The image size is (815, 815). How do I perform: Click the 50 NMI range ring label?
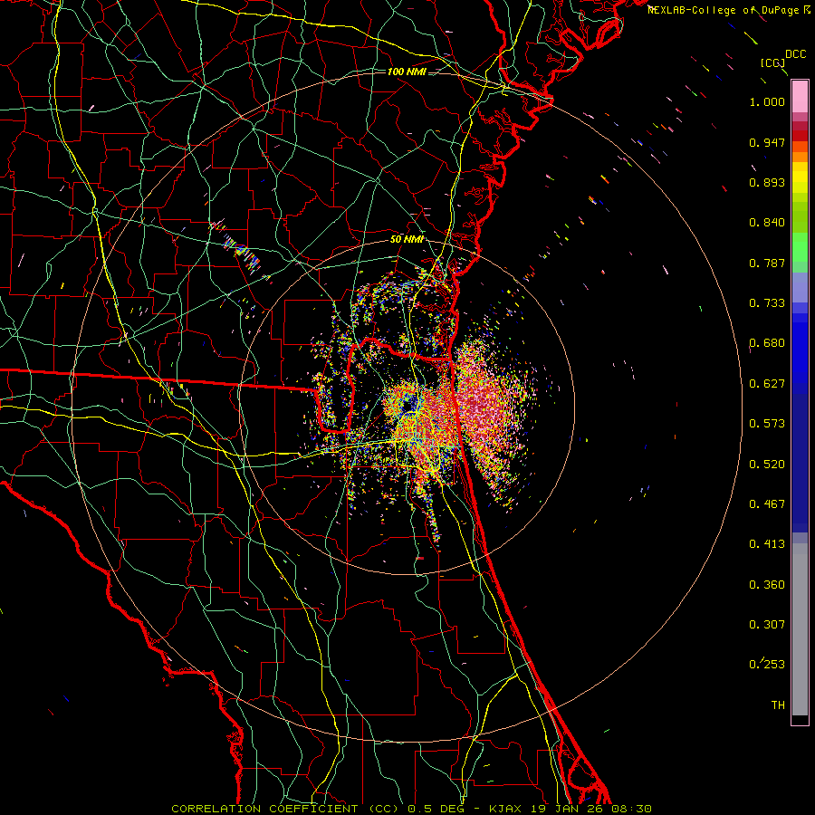tap(407, 240)
